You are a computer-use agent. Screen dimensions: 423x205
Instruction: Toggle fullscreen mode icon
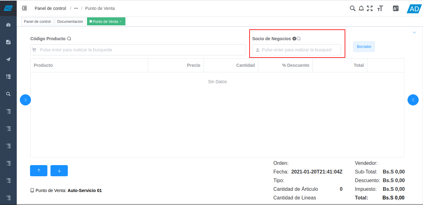click(x=370, y=8)
